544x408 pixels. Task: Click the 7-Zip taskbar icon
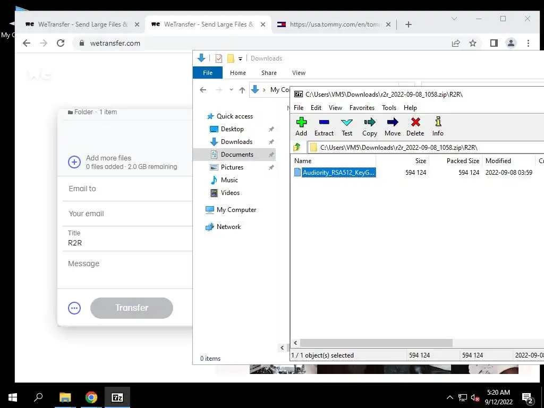click(x=117, y=397)
